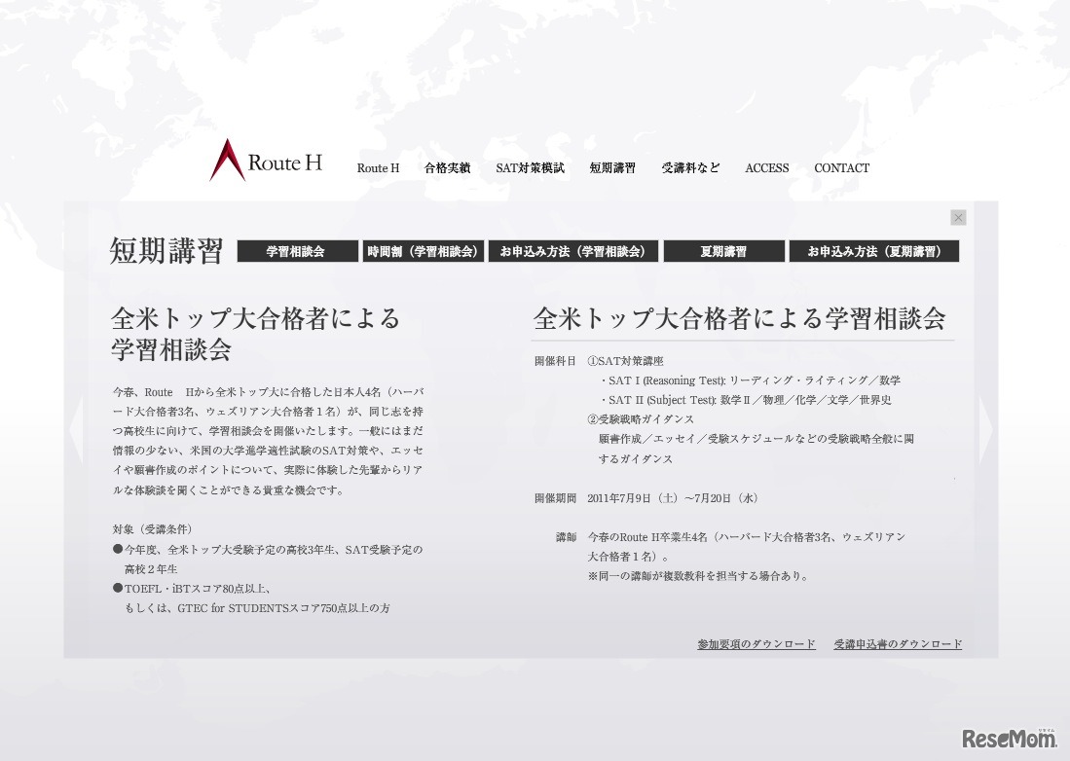Open the CONTACT page
The height and width of the screenshot is (761, 1070).
841,167
